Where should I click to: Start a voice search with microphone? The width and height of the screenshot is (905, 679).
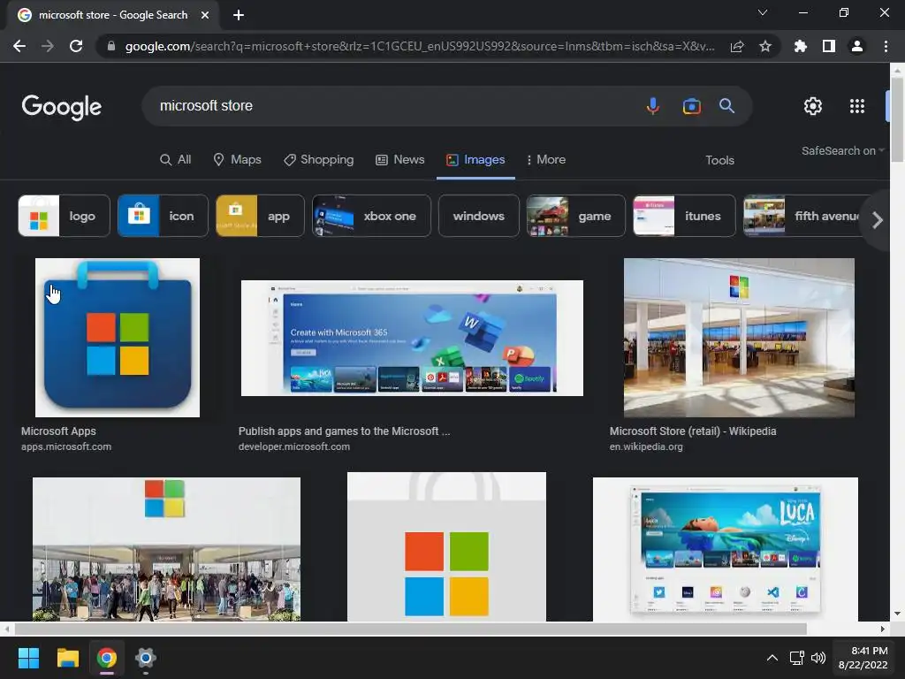[x=653, y=106]
